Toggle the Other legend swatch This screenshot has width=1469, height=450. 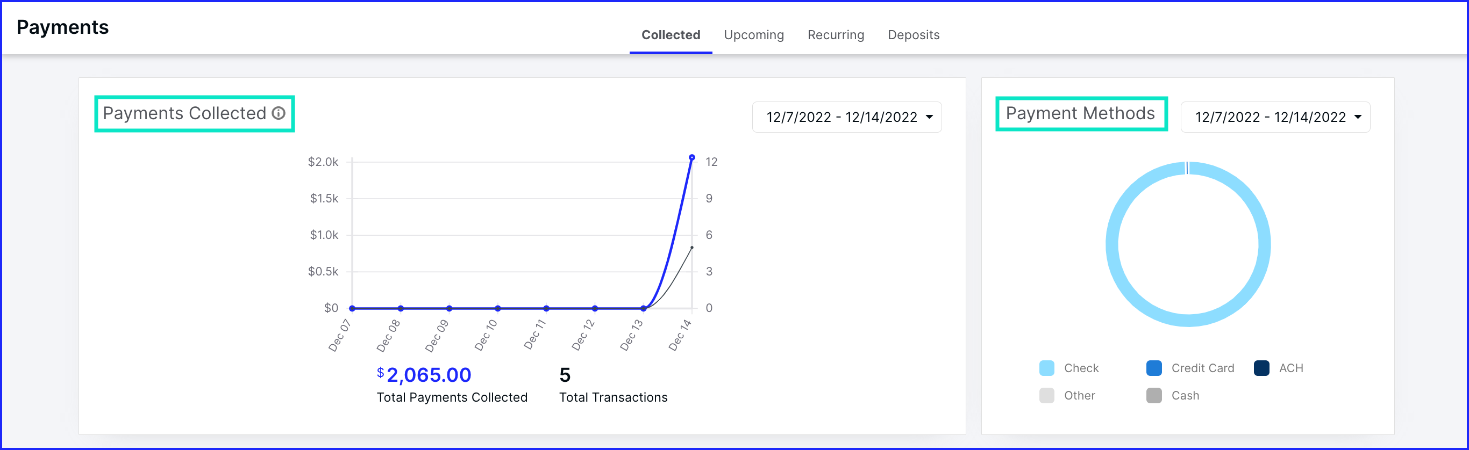(x=1046, y=396)
